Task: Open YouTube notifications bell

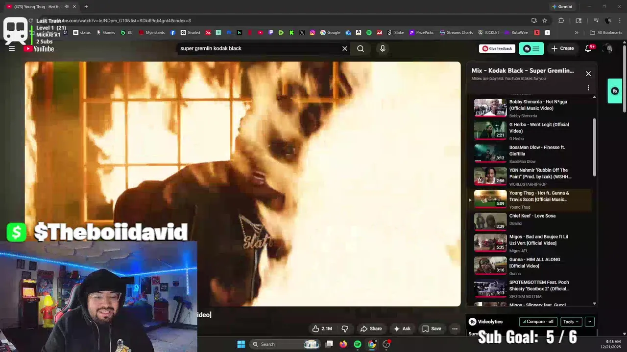Action: tap(589, 48)
